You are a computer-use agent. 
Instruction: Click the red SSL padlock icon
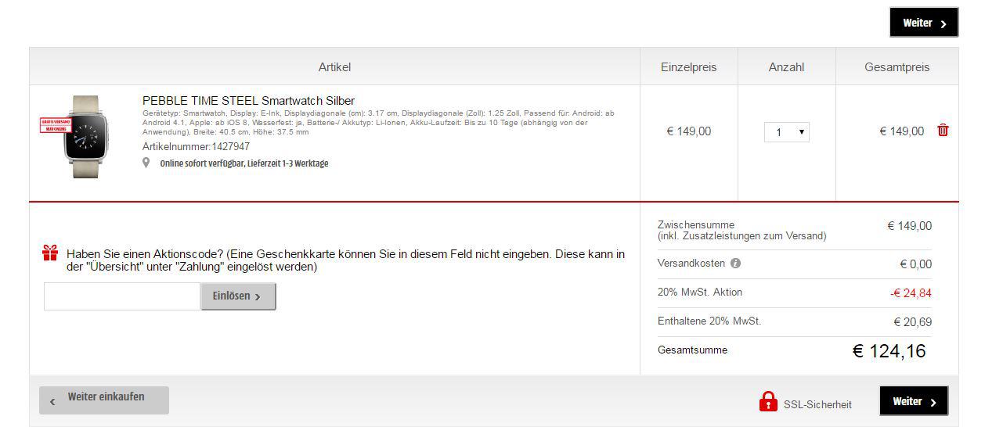[x=768, y=401]
